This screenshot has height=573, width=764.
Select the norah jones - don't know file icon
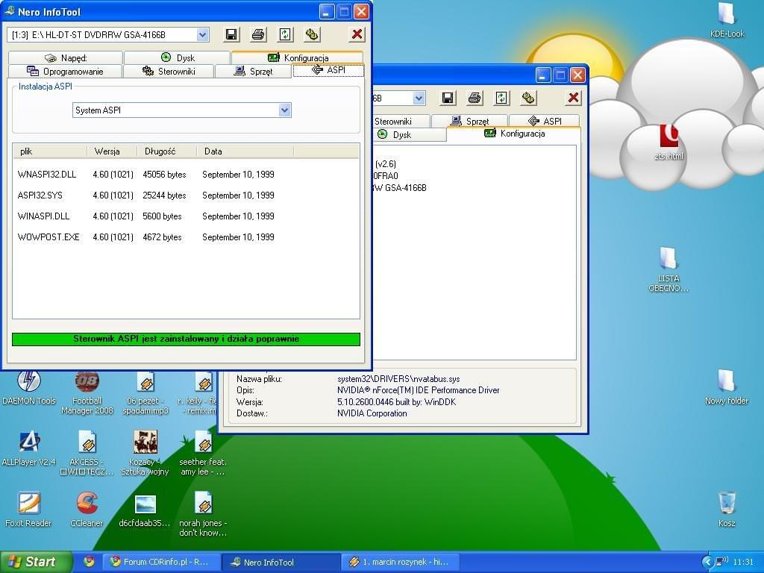click(x=203, y=515)
